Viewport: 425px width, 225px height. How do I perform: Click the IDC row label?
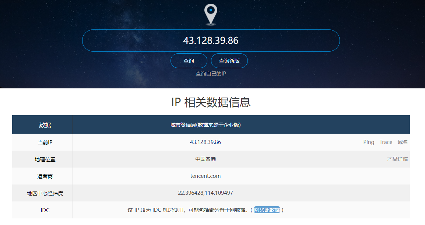pos(45,210)
